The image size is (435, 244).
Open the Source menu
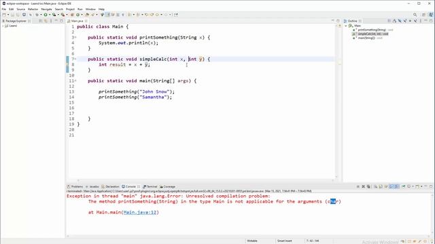20,9
